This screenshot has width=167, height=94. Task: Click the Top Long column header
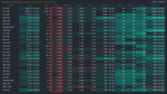click(130, 5)
